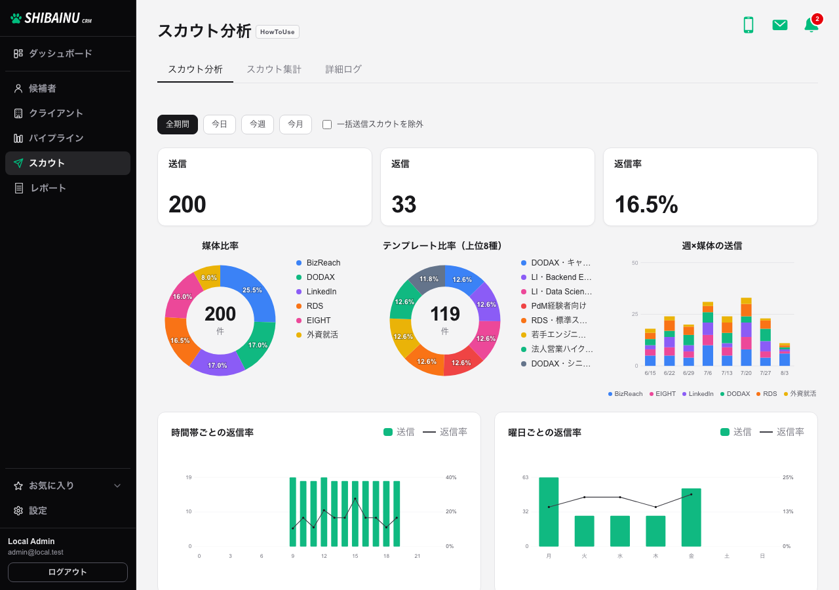
Task: Click EIGHT label in weekly chart legend
Action: pyautogui.click(x=665, y=394)
